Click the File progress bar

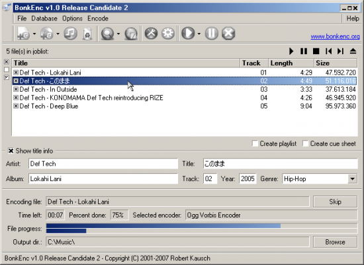[201, 229]
